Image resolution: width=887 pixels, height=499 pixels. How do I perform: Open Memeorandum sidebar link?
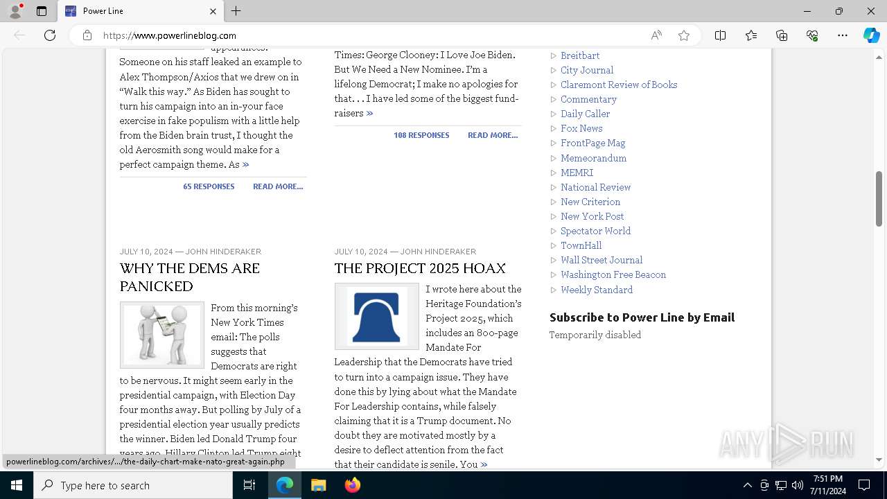click(x=594, y=158)
